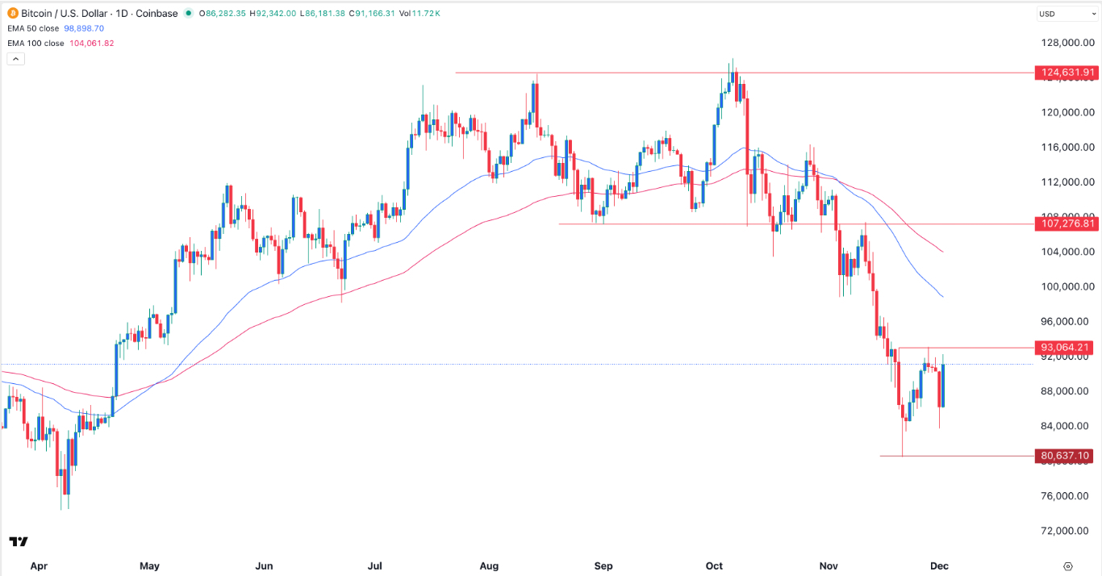1102x576 pixels.
Task: Click the chevron inside the USD selector
Action: (x=1092, y=13)
